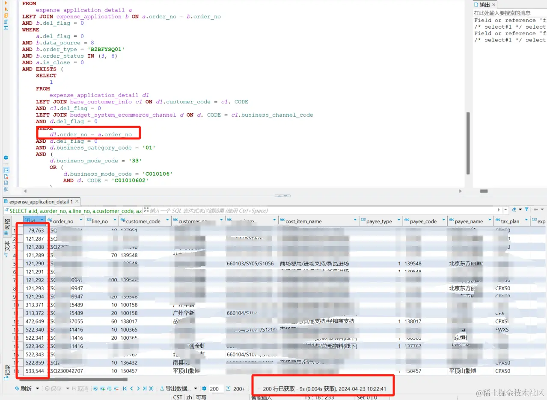Screen dimensions: 547x400
Task: Click the tax_plan cell FWXS
Action: coord(511,329)
